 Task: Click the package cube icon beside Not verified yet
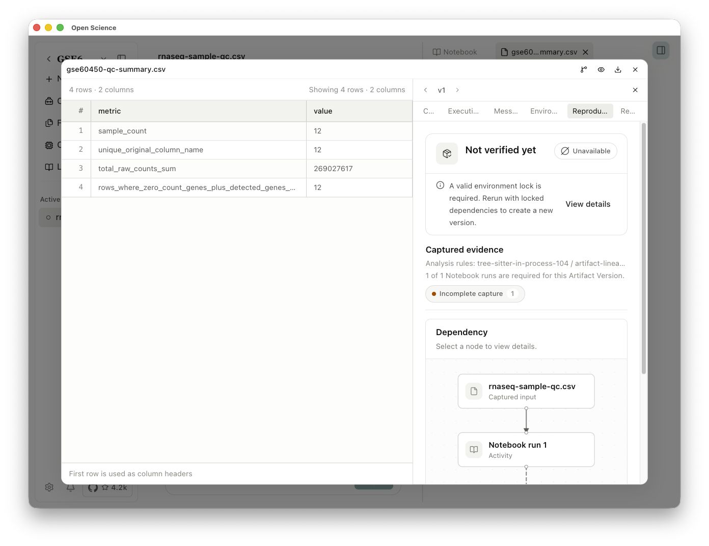[x=447, y=153]
